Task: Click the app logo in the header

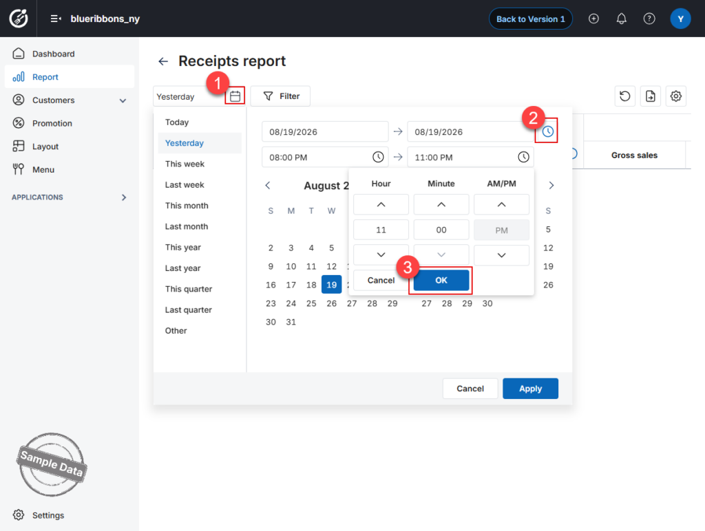Action: pyautogui.click(x=19, y=19)
